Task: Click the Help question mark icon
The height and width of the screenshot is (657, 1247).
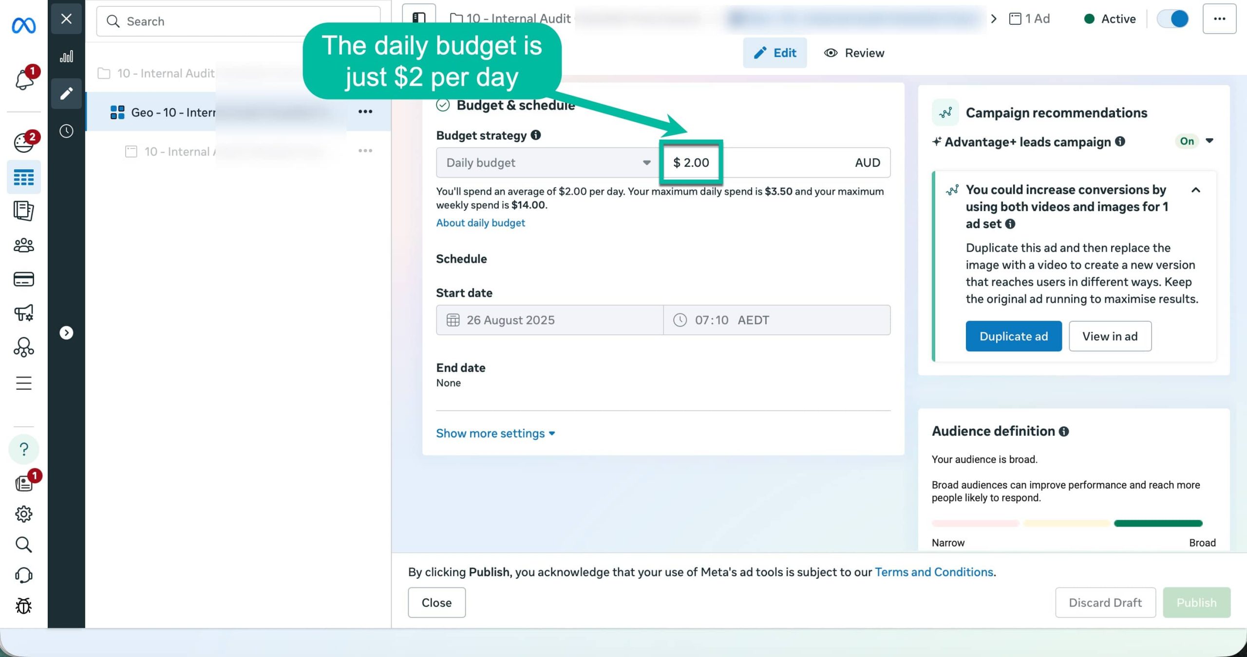Action: pyautogui.click(x=23, y=449)
